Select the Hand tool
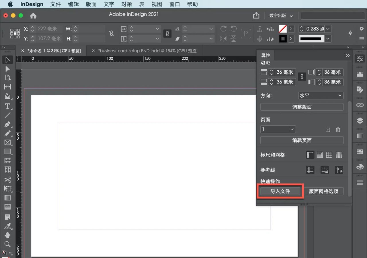The width and height of the screenshot is (367, 258). tap(7, 235)
